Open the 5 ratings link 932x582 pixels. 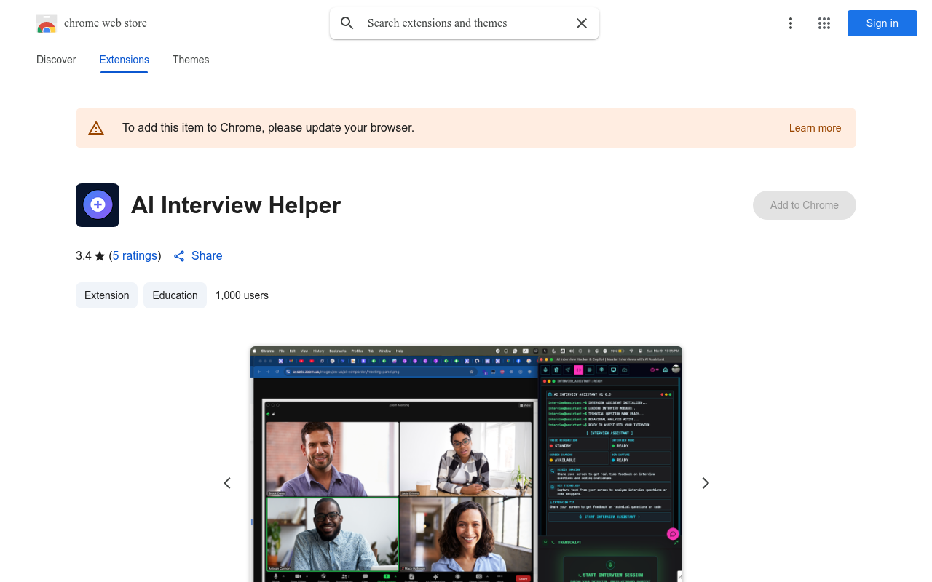pos(135,255)
